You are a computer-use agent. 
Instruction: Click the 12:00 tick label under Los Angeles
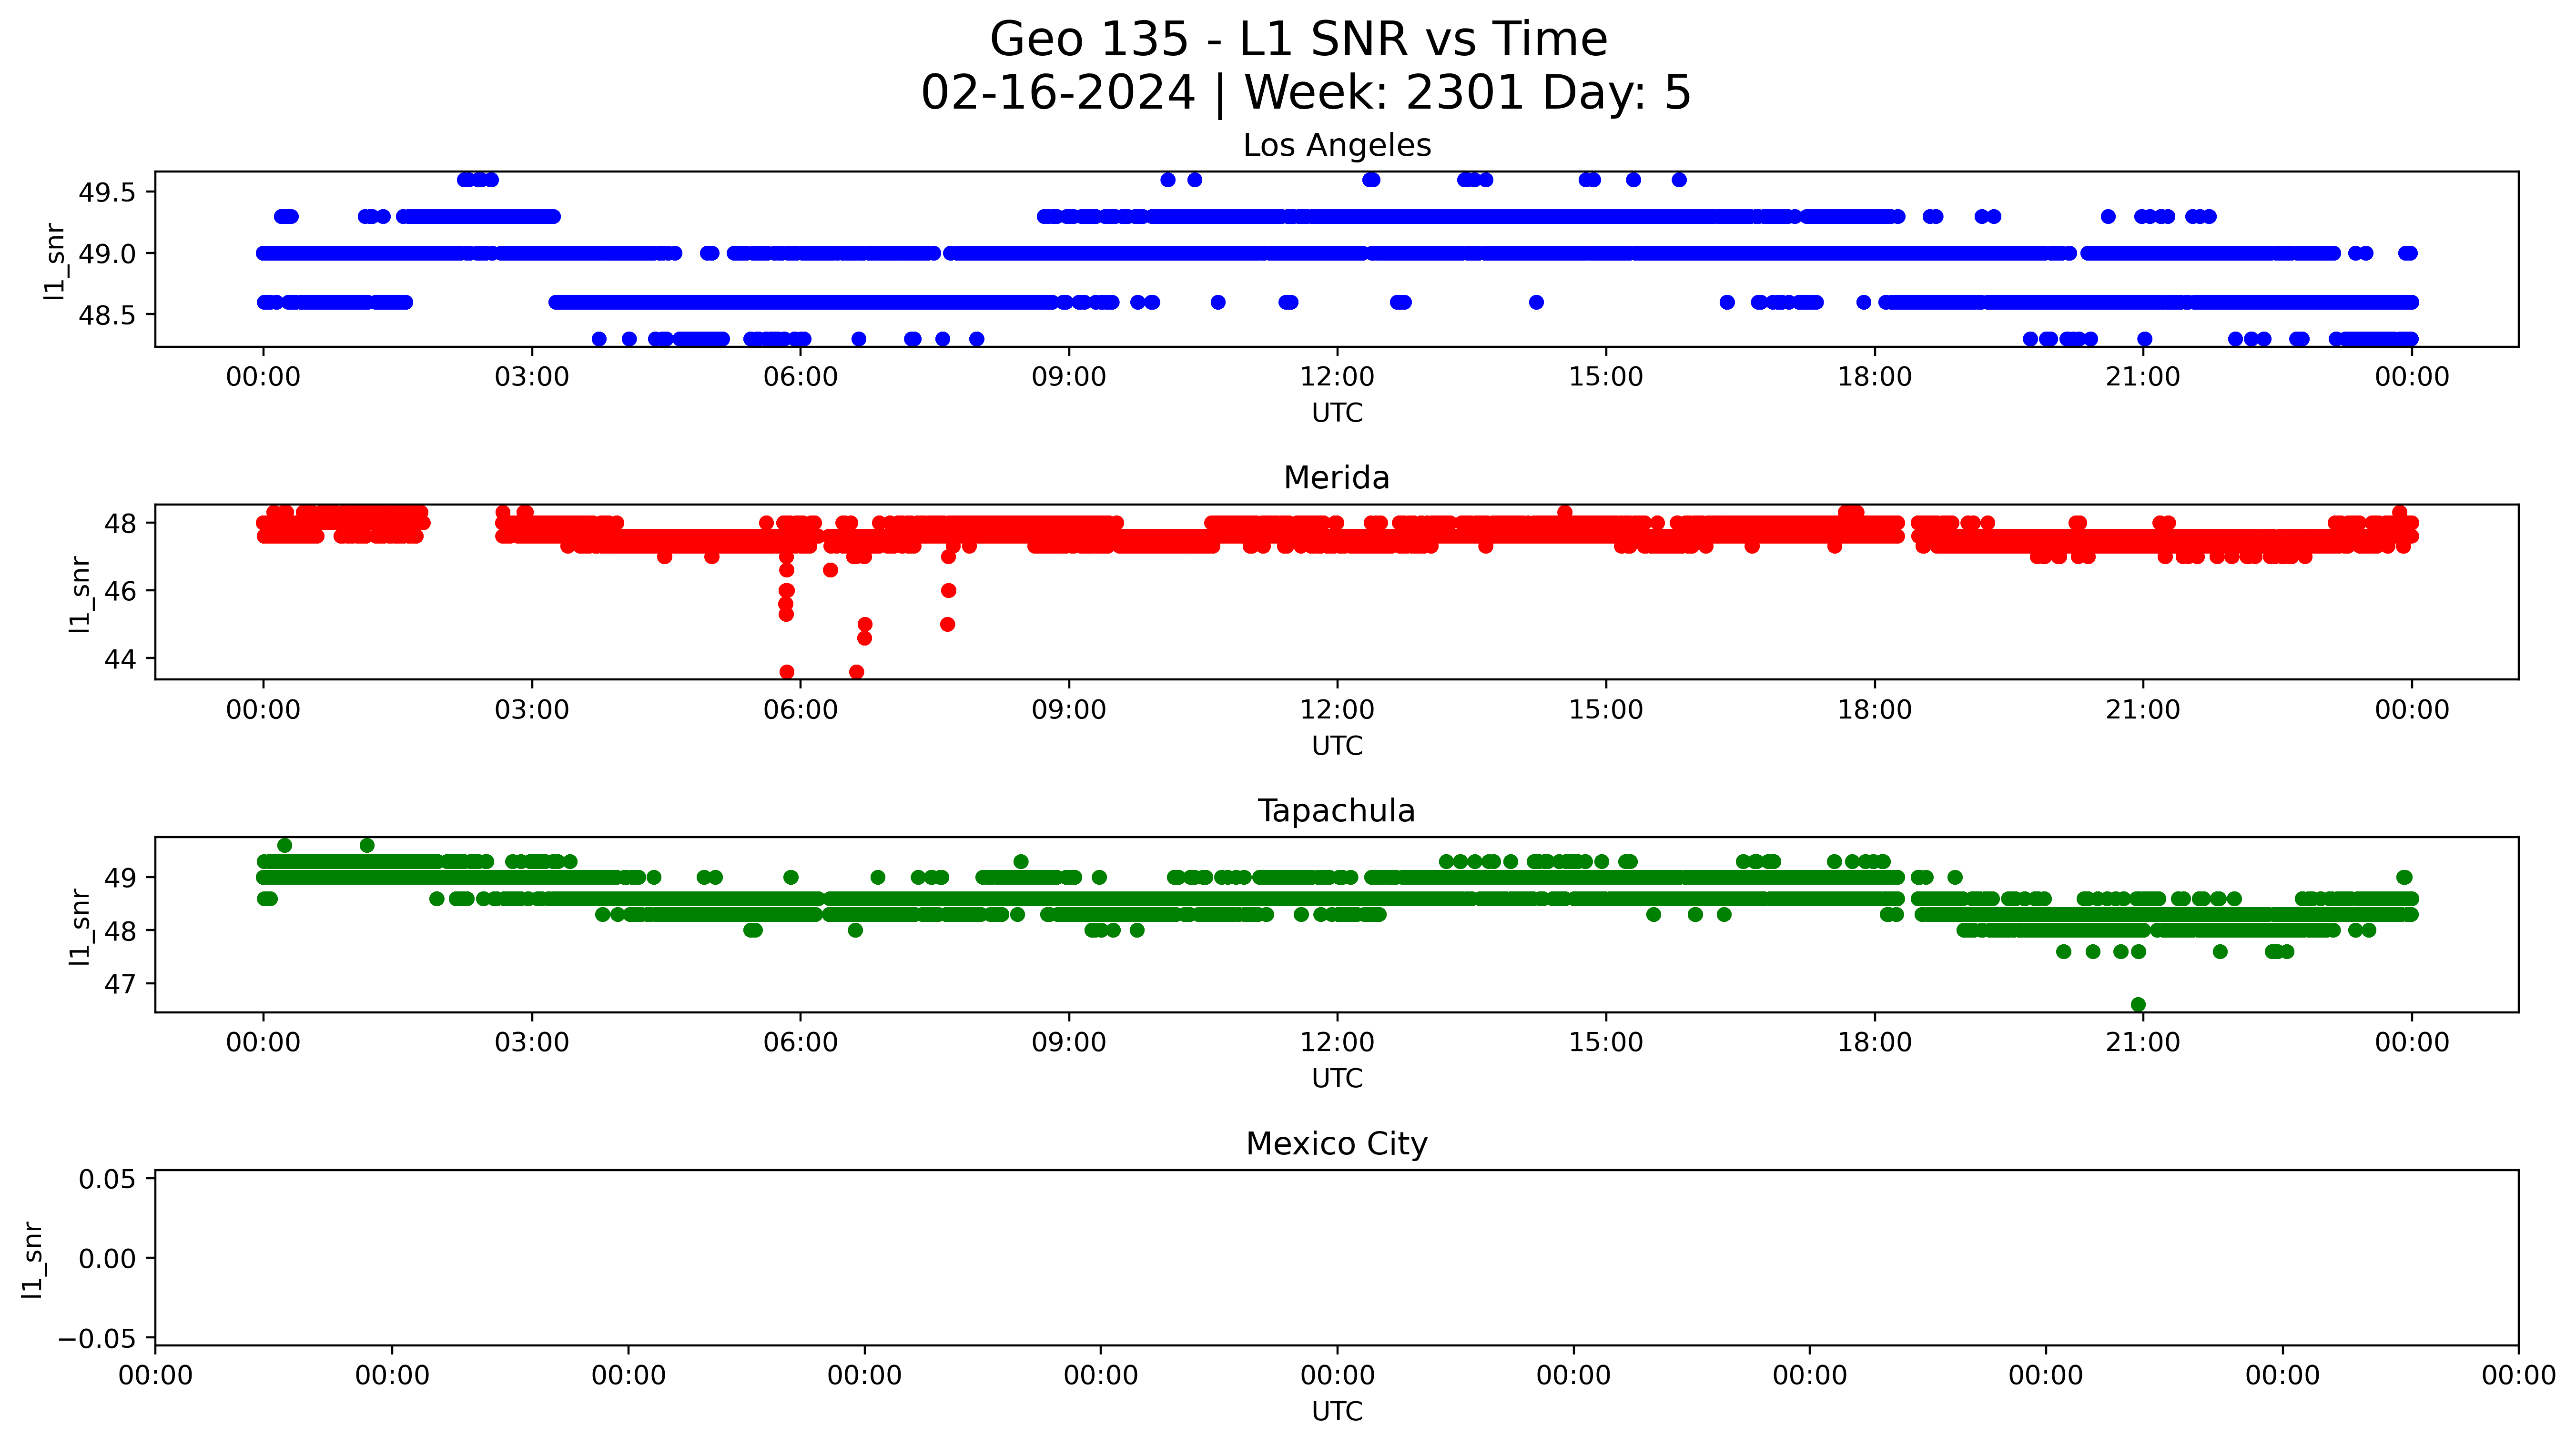pyautogui.click(x=1337, y=377)
